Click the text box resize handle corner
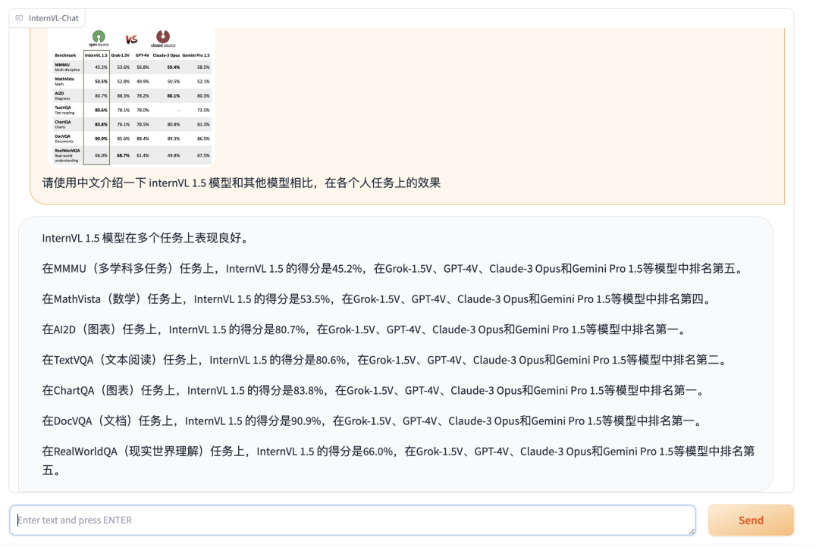 point(692,531)
